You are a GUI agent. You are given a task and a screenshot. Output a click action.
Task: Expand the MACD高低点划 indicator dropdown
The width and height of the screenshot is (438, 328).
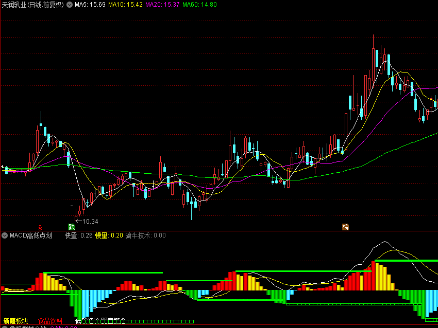pos(5,235)
